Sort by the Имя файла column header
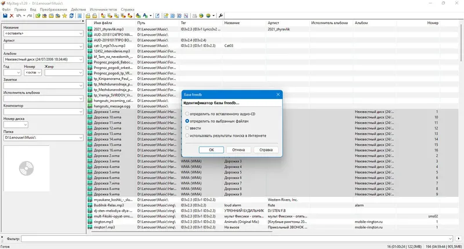Screen dimensions: 464x249 (113, 23)
